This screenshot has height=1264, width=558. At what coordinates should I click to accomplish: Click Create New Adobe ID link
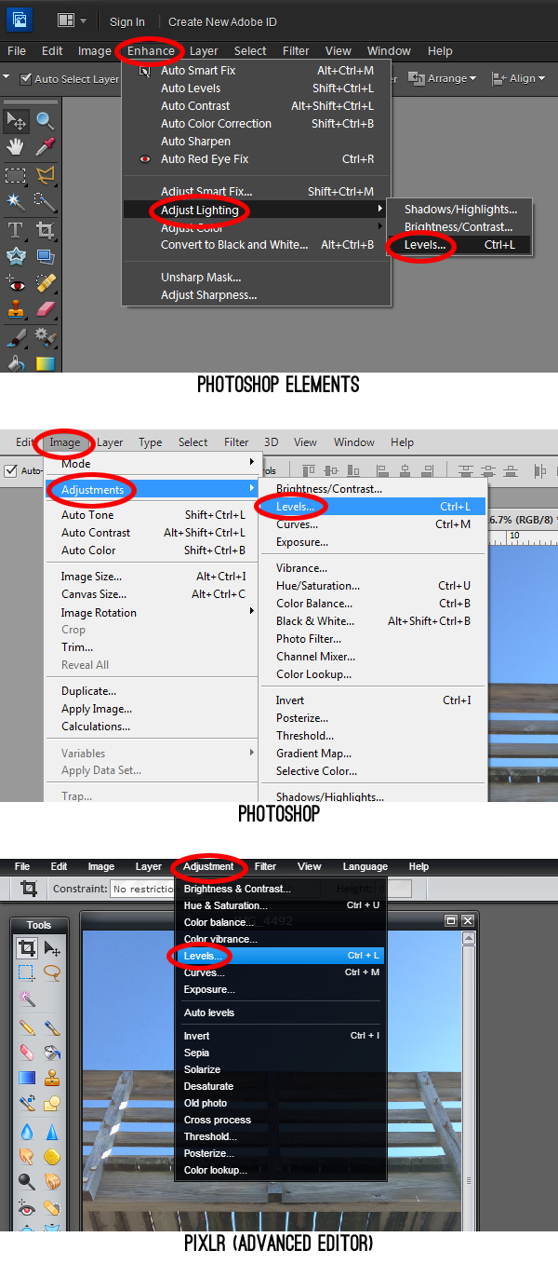pyautogui.click(x=222, y=21)
